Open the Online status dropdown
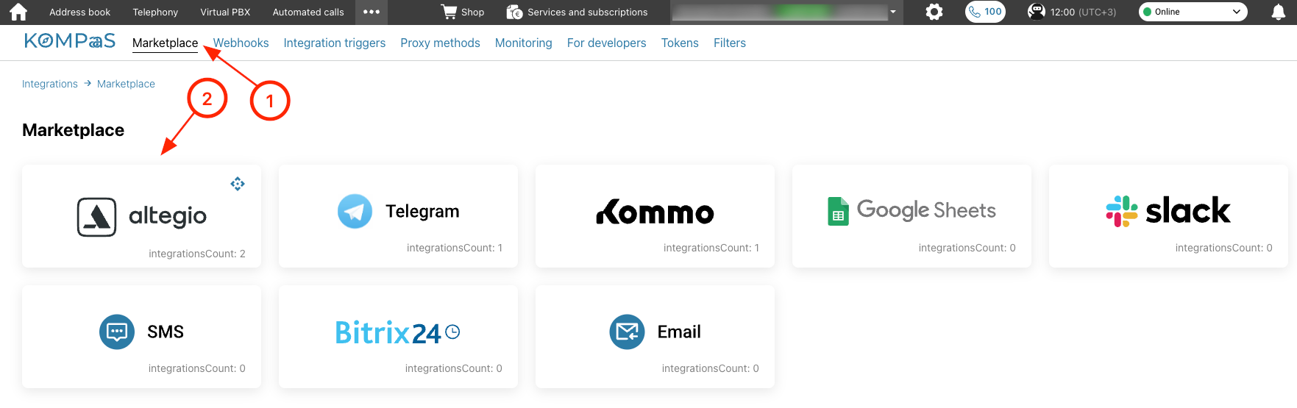The image size is (1297, 408). click(x=1193, y=12)
